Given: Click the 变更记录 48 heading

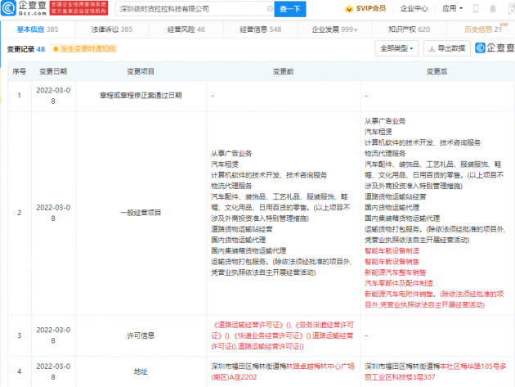Looking at the screenshot, I should (x=26, y=49).
